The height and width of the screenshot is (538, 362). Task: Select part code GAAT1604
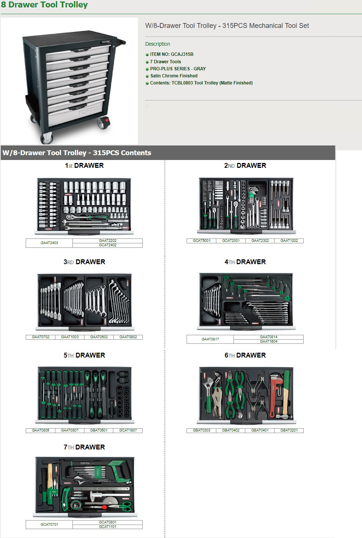click(269, 342)
